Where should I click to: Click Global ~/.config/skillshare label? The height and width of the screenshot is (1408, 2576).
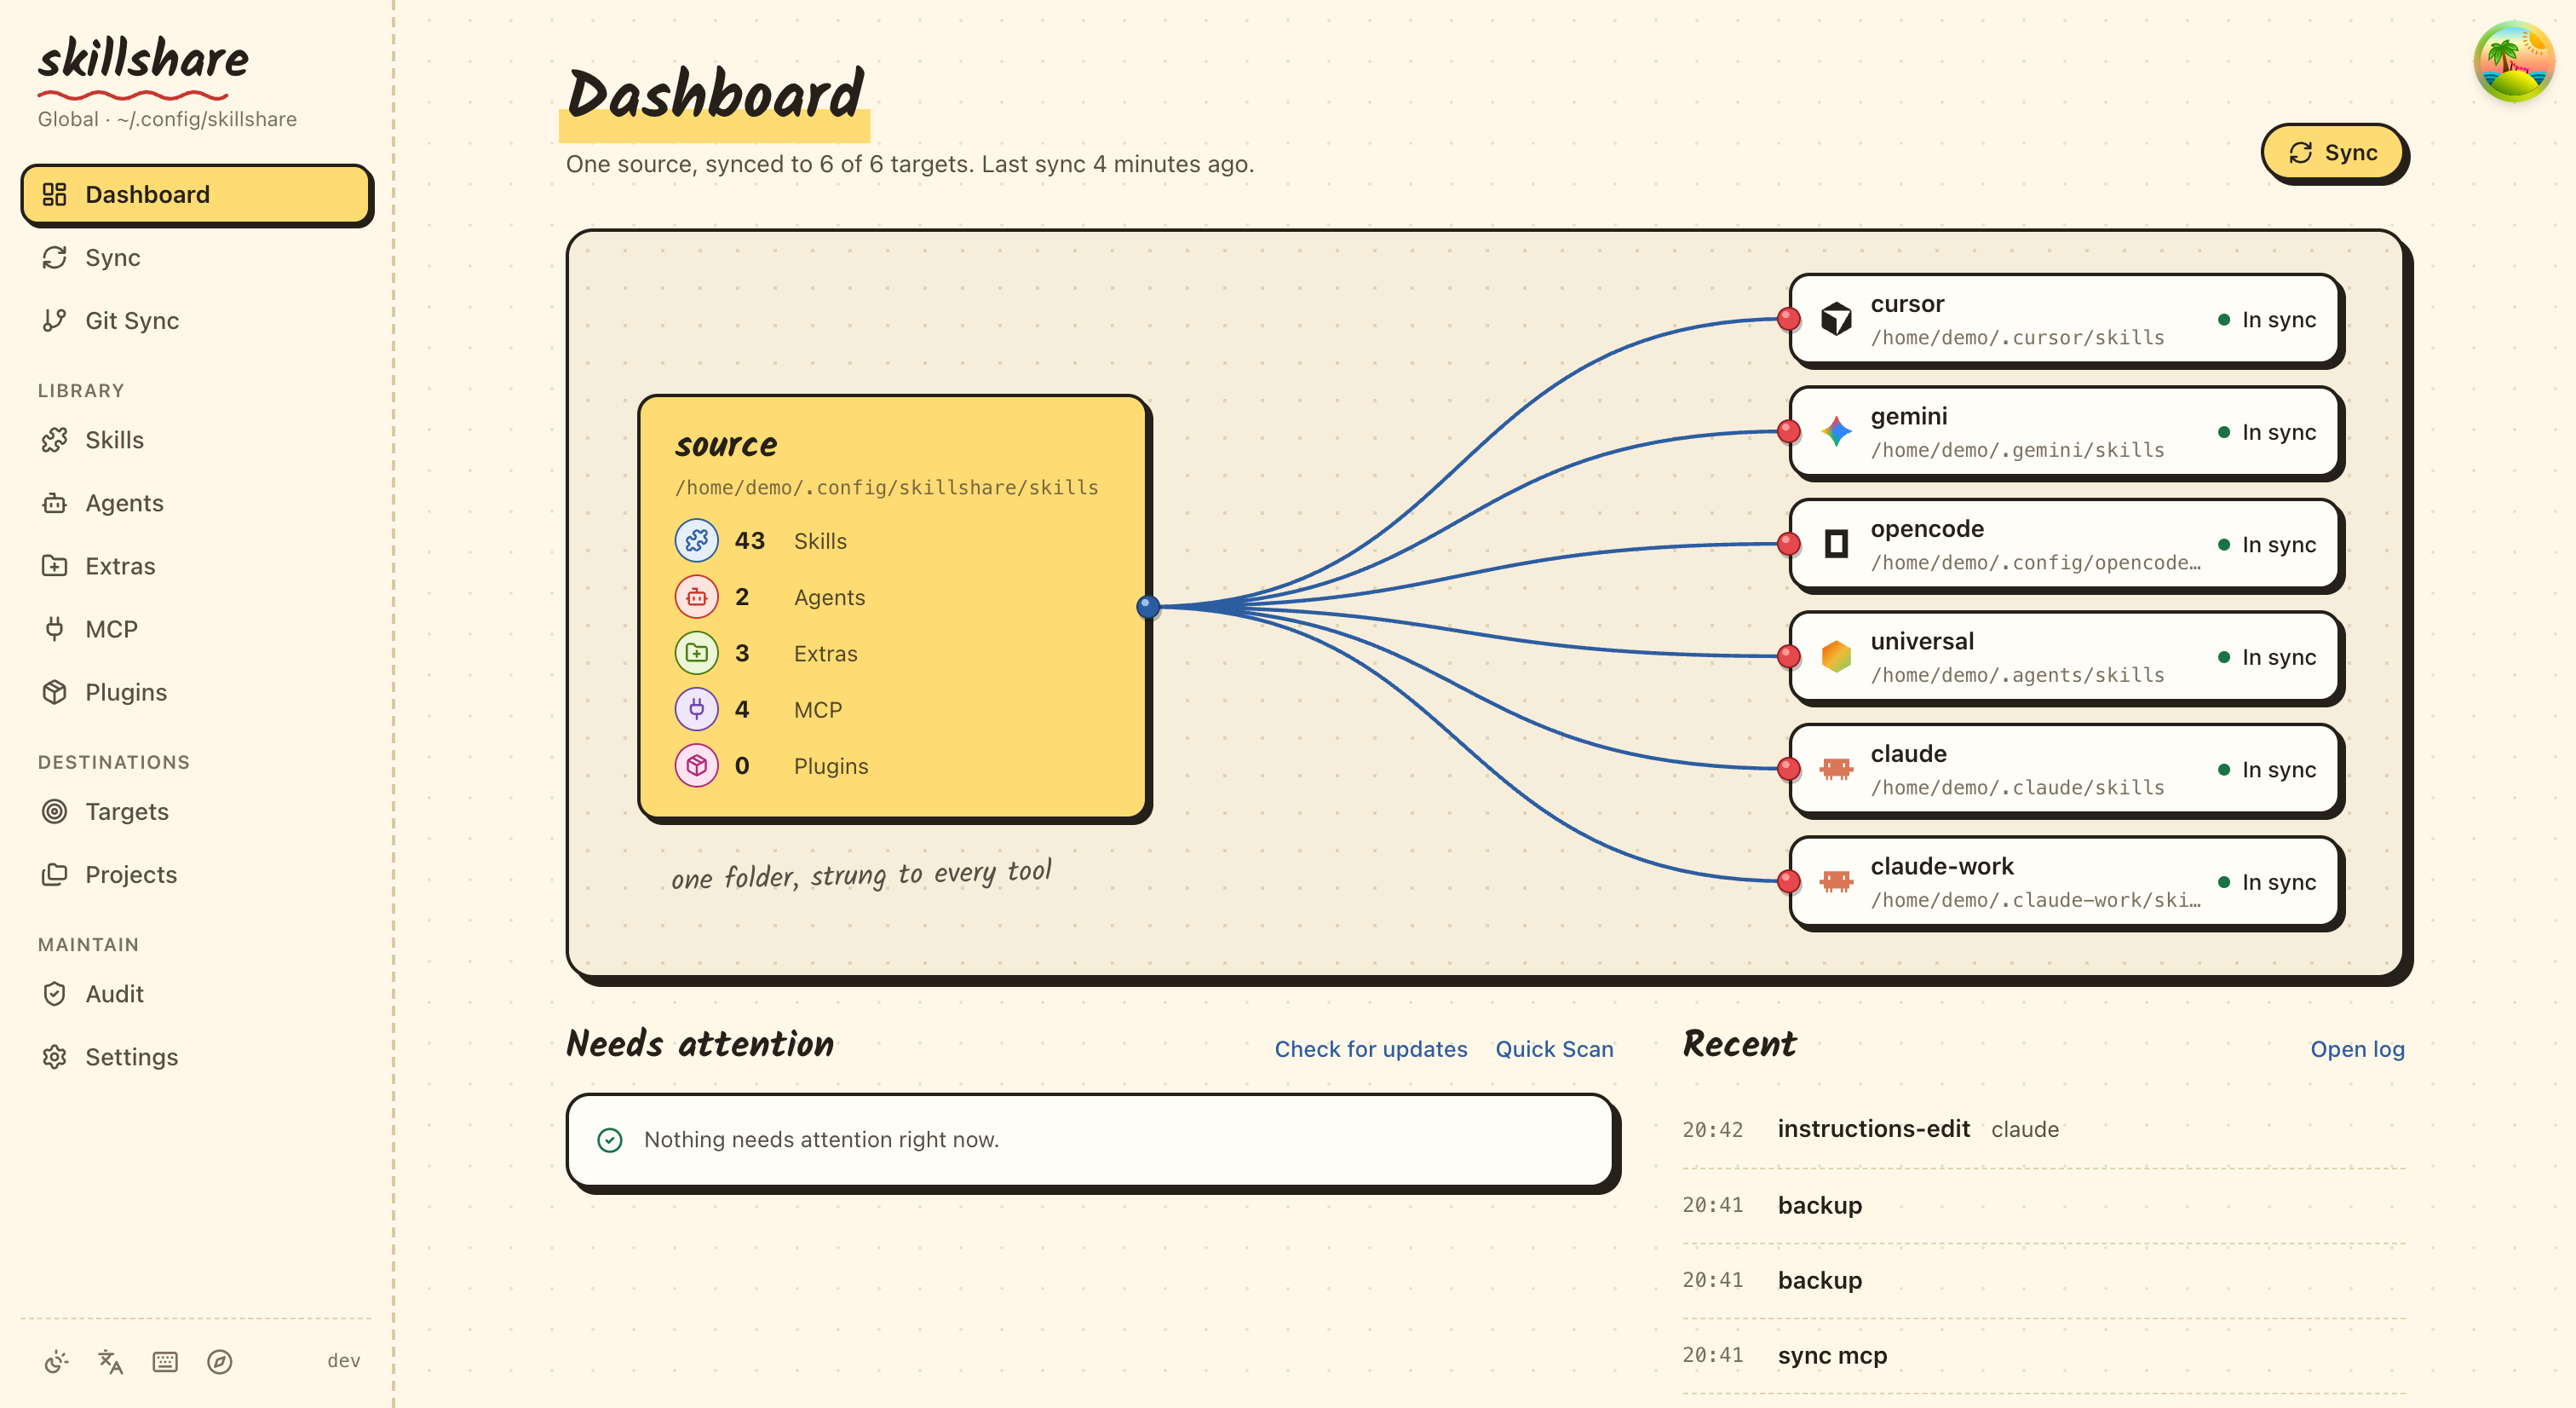[167, 119]
